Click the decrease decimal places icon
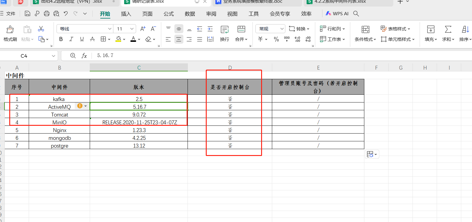Screen dimensions: 472x222 [x=308, y=39]
